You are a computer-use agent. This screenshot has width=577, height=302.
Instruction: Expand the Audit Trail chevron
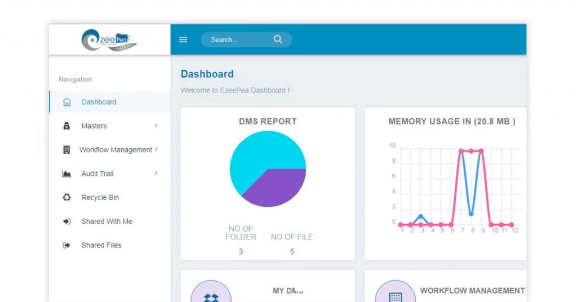point(156,173)
